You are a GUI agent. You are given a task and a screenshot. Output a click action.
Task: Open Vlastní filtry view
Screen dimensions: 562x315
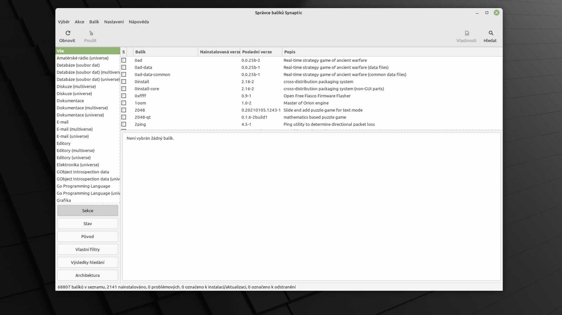pyautogui.click(x=87, y=249)
